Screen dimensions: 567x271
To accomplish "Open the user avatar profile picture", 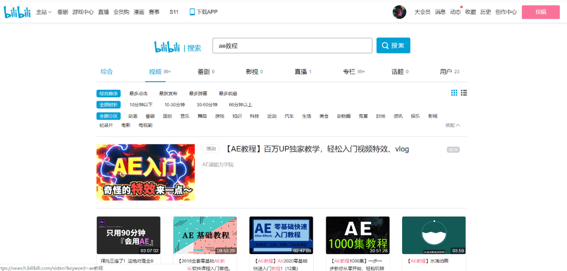I will (x=399, y=12).
